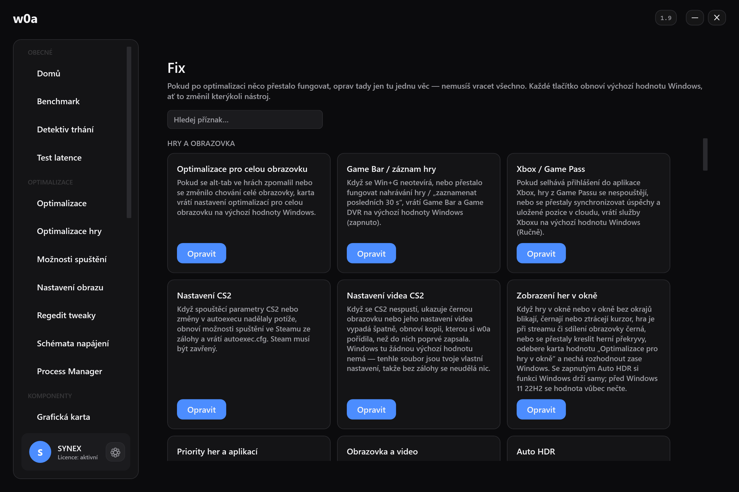Click the sidebar scrollbar thumb

129,132
